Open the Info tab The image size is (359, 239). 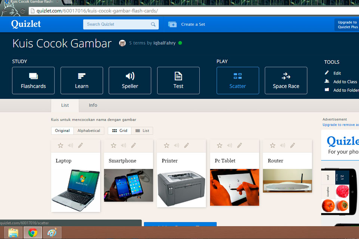(x=93, y=105)
